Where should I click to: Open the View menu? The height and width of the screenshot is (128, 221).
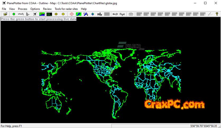click(x=12, y=9)
